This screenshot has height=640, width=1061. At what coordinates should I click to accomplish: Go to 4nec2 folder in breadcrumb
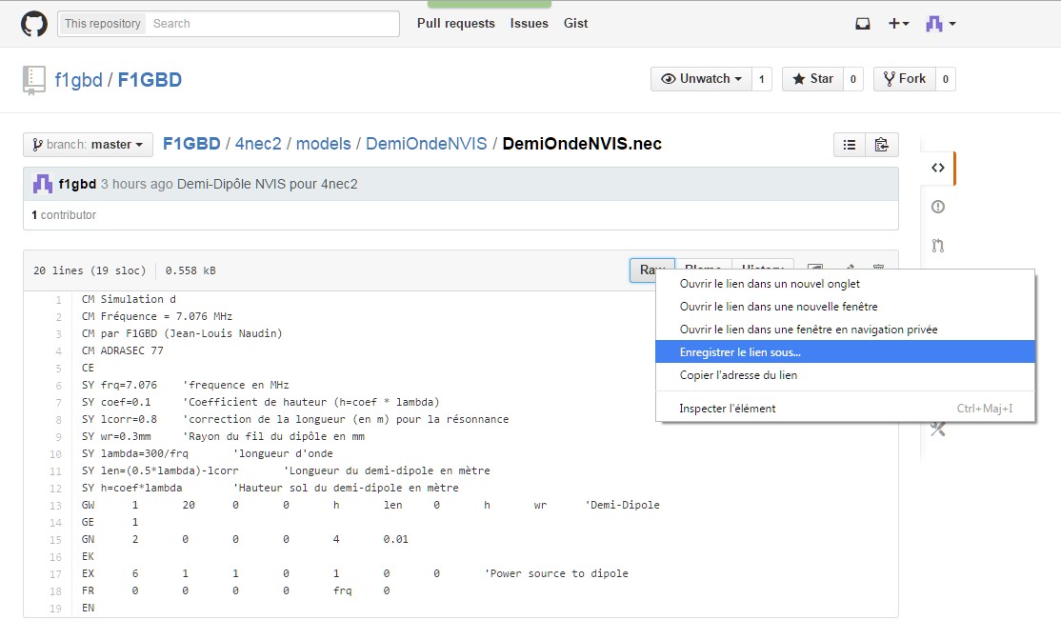258,144
